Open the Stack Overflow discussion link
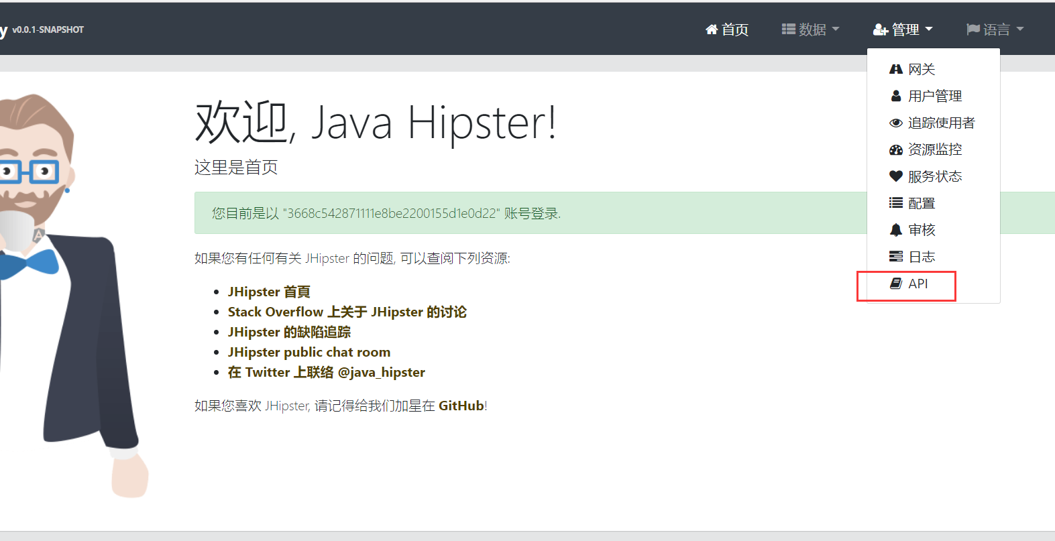The width and height of the screenshot is (1055, 541). pos(347,312)
